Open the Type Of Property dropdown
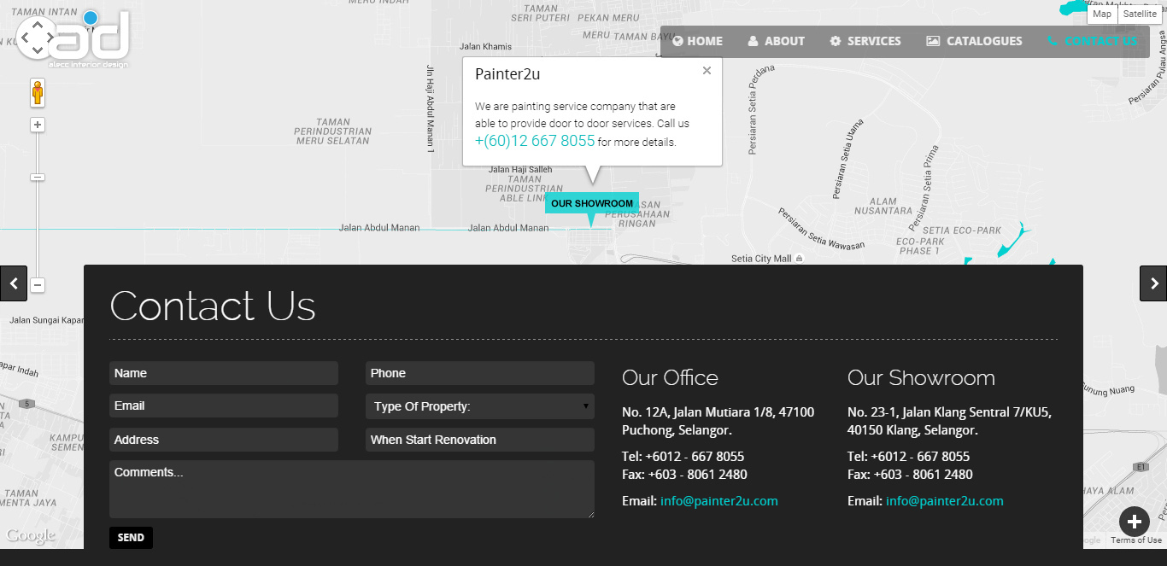 [479, 406]
